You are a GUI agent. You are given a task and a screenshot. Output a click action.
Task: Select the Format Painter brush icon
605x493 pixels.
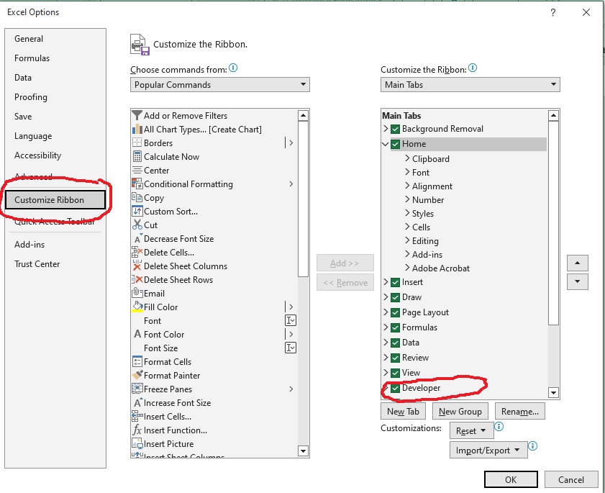coord(137,375)
